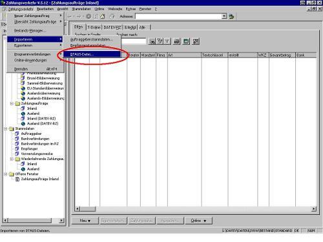Click the first search icon next to search field
Screen dimensions: 323x242
click(152, 41)
